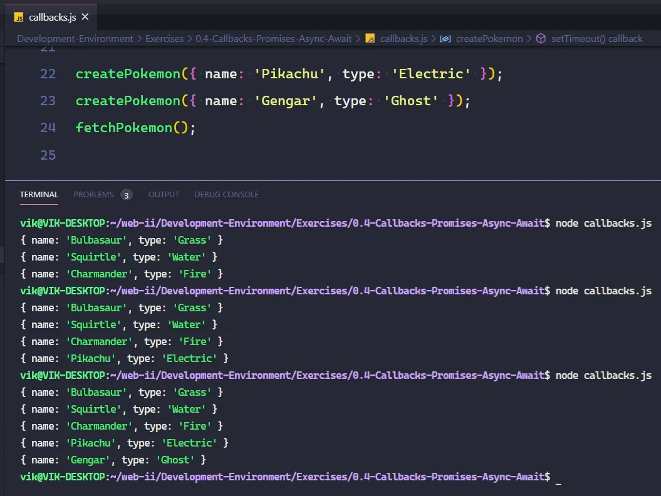Click the JS icon in the breadcrumb
Viewport: 661px width, 496px height.
[370, 39]
